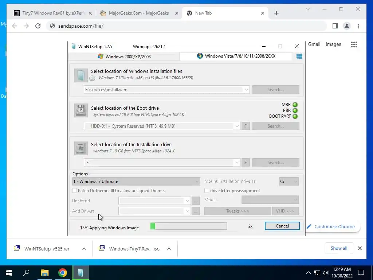Open File Explorer from taskbar
Image resolution: width=373 pixels, height=280 pixels.
44,273
